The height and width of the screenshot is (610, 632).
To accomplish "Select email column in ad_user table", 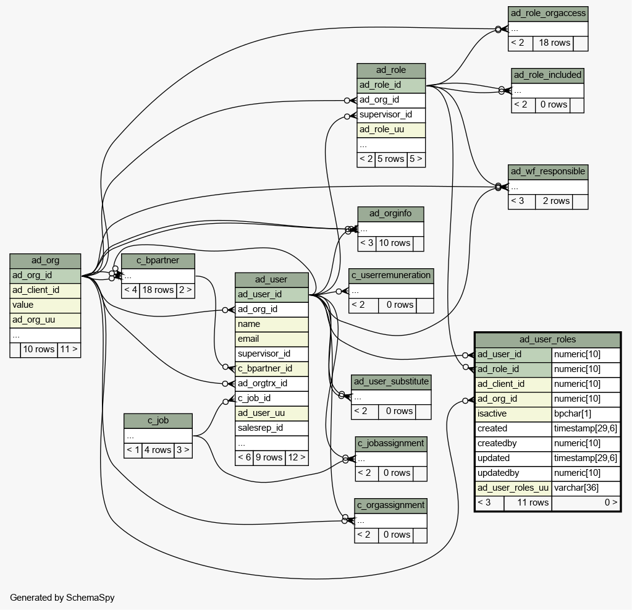I will (272, 339).
